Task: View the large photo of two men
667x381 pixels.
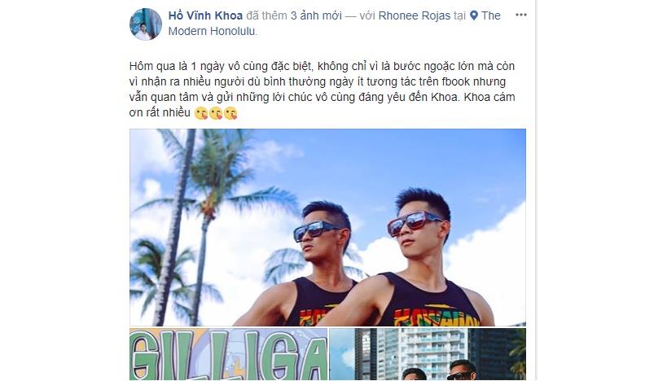Action: [327, 227]
